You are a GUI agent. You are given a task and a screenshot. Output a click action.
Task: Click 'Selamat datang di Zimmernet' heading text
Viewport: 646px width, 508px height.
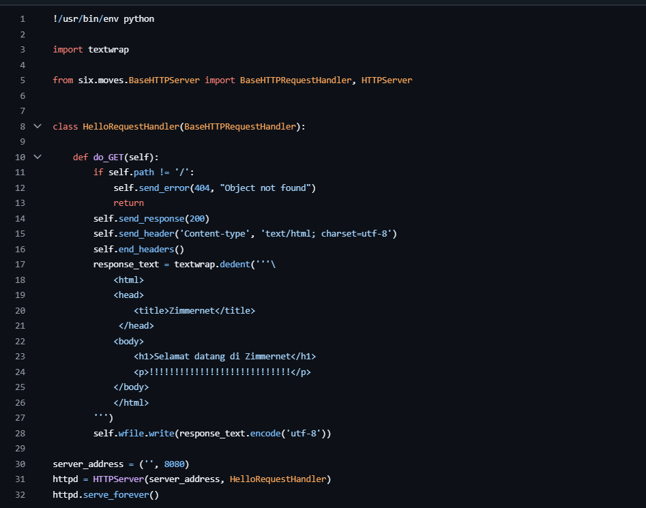[222, 356]
